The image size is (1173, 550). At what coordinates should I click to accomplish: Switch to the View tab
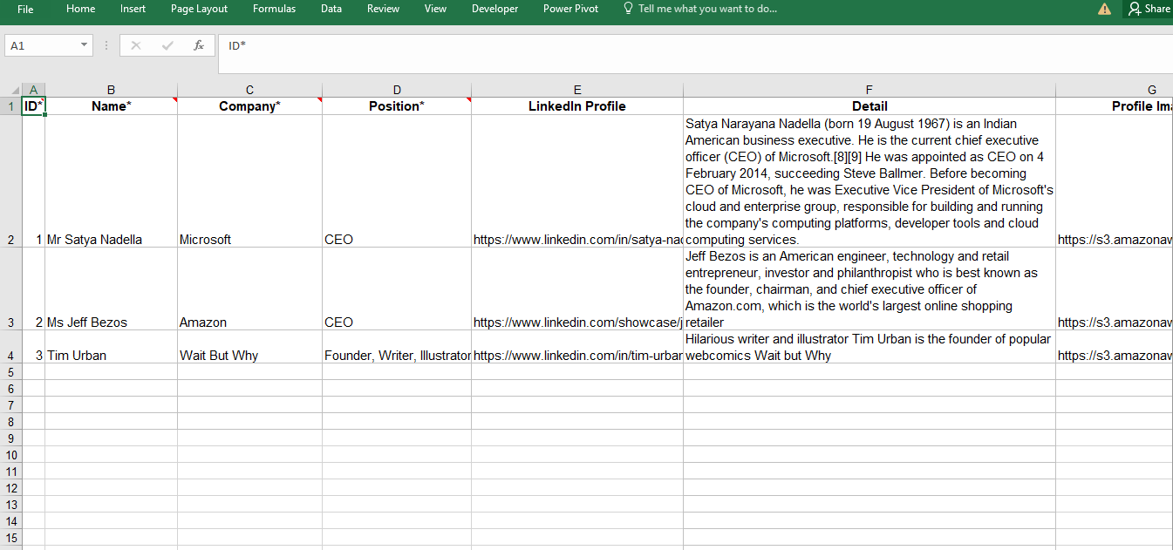(x=435, y=9)
